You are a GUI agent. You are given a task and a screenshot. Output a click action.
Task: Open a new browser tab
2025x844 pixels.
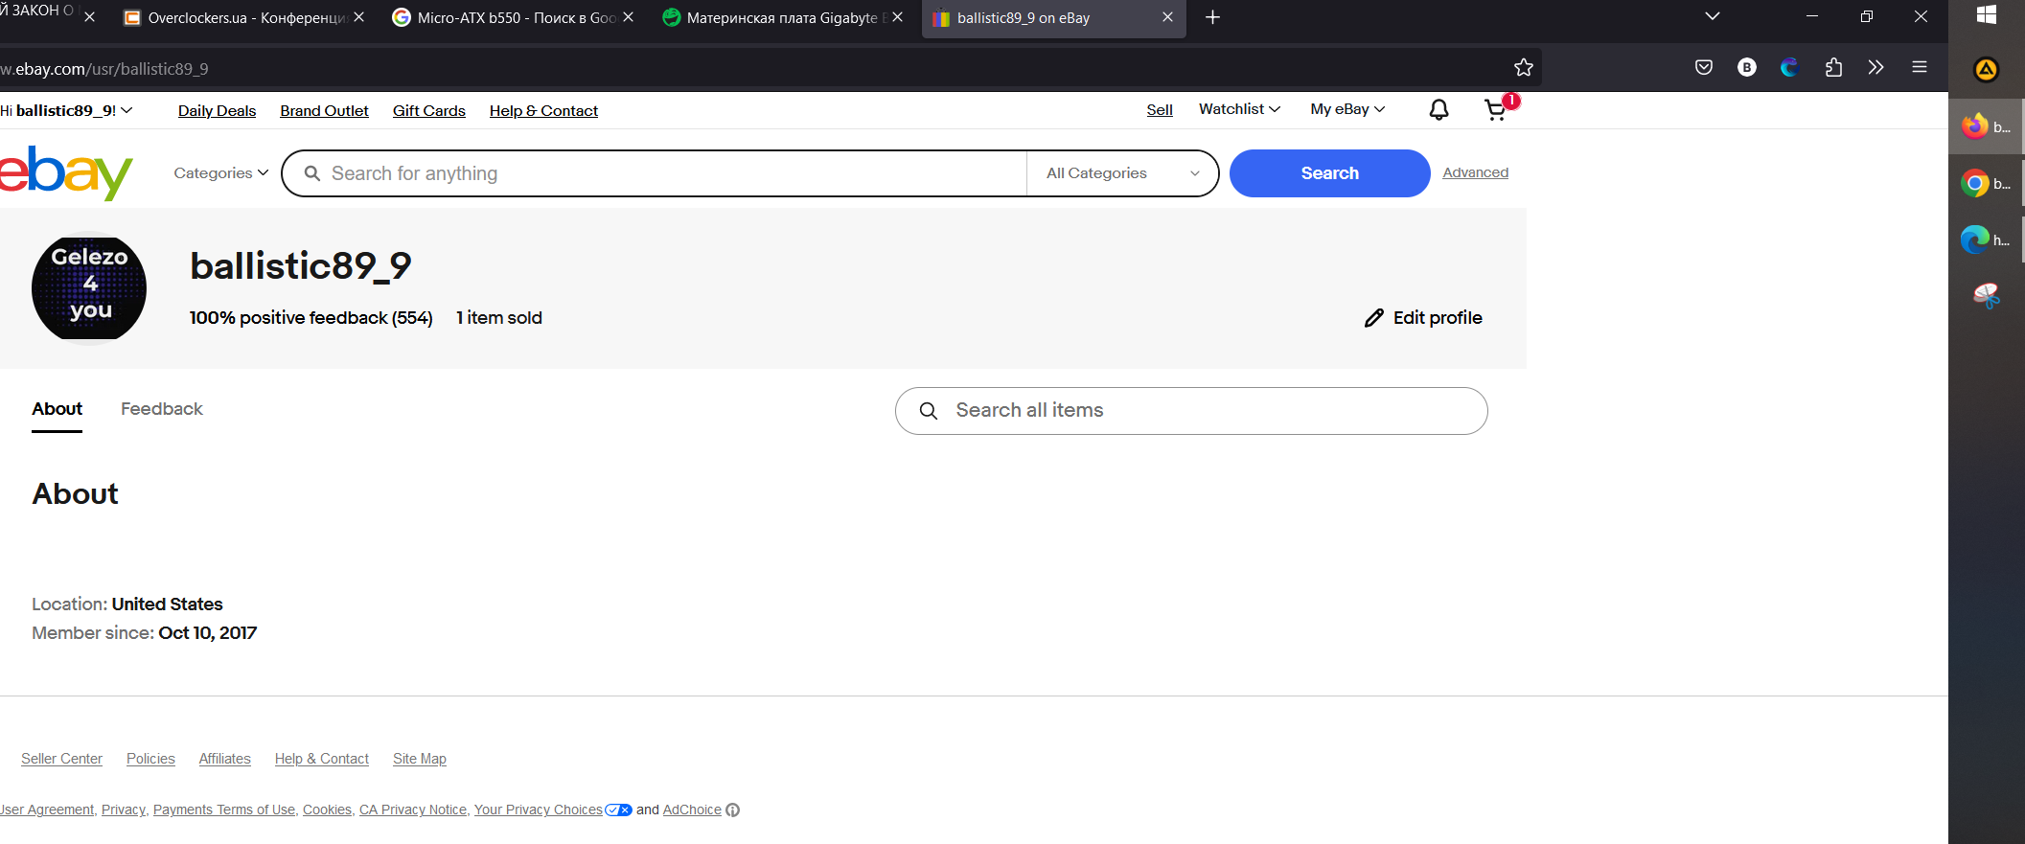pyautogui.click(x=1212, y=17)
